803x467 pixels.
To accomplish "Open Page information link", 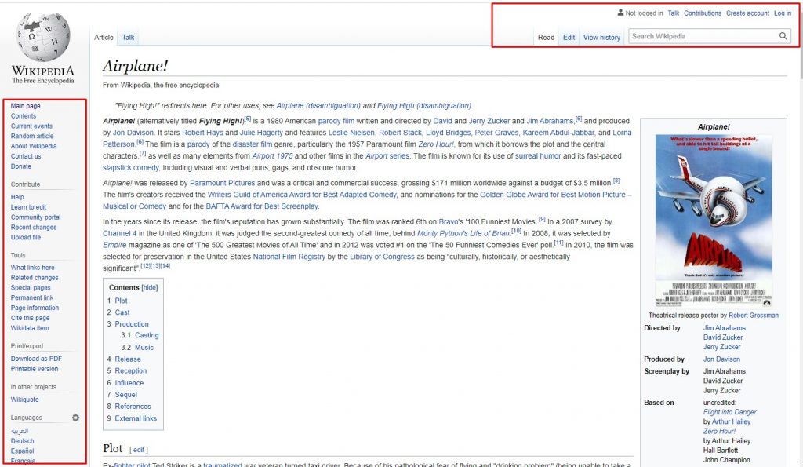I will (x=35, y=308).
